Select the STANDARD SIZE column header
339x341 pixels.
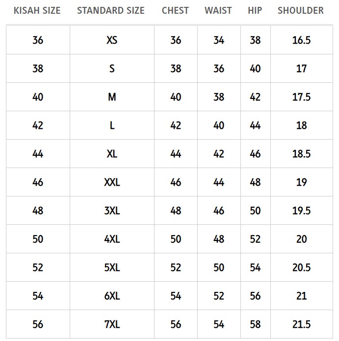coord(111,10)
